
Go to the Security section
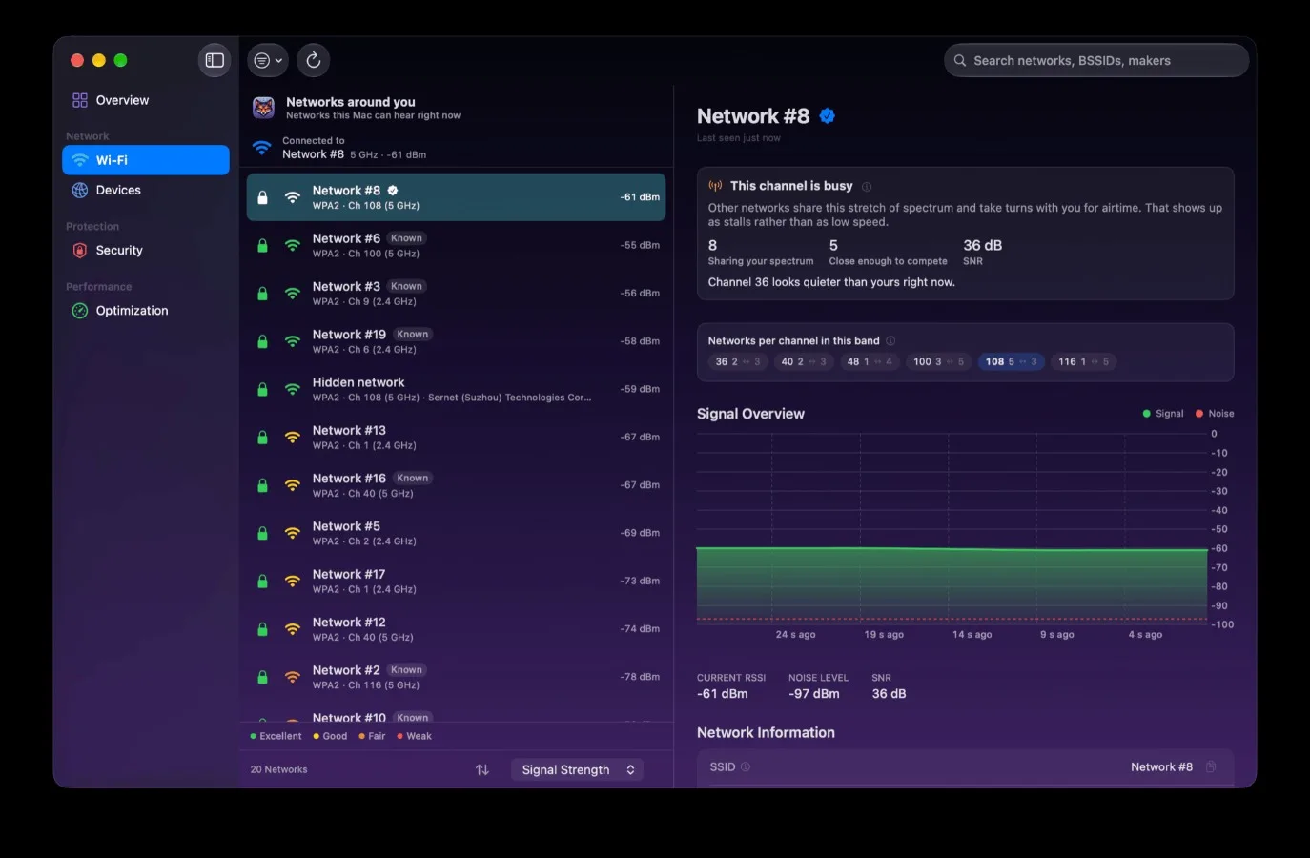coord(146,250)
